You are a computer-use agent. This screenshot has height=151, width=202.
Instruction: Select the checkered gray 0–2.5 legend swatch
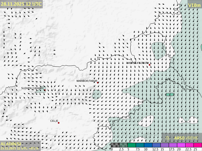[x=115, y=145]
